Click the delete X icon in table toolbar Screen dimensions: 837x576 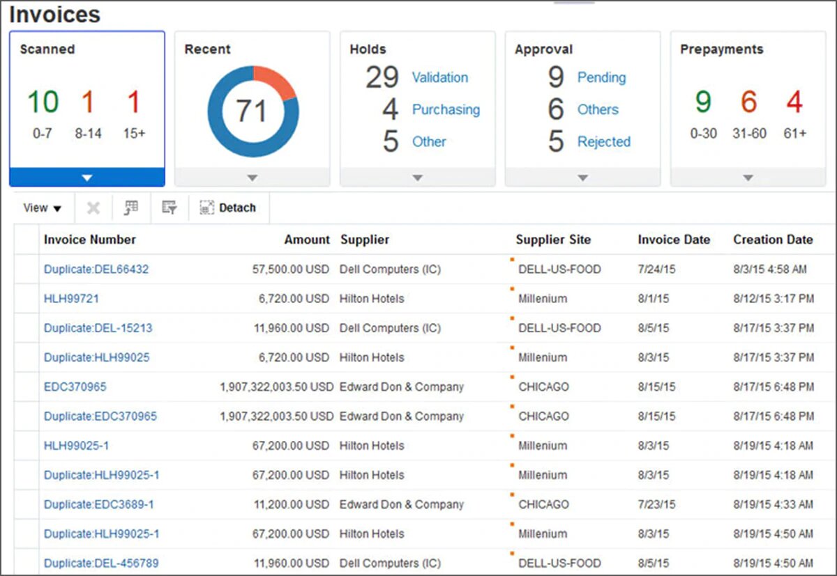[x=93, y=208]
